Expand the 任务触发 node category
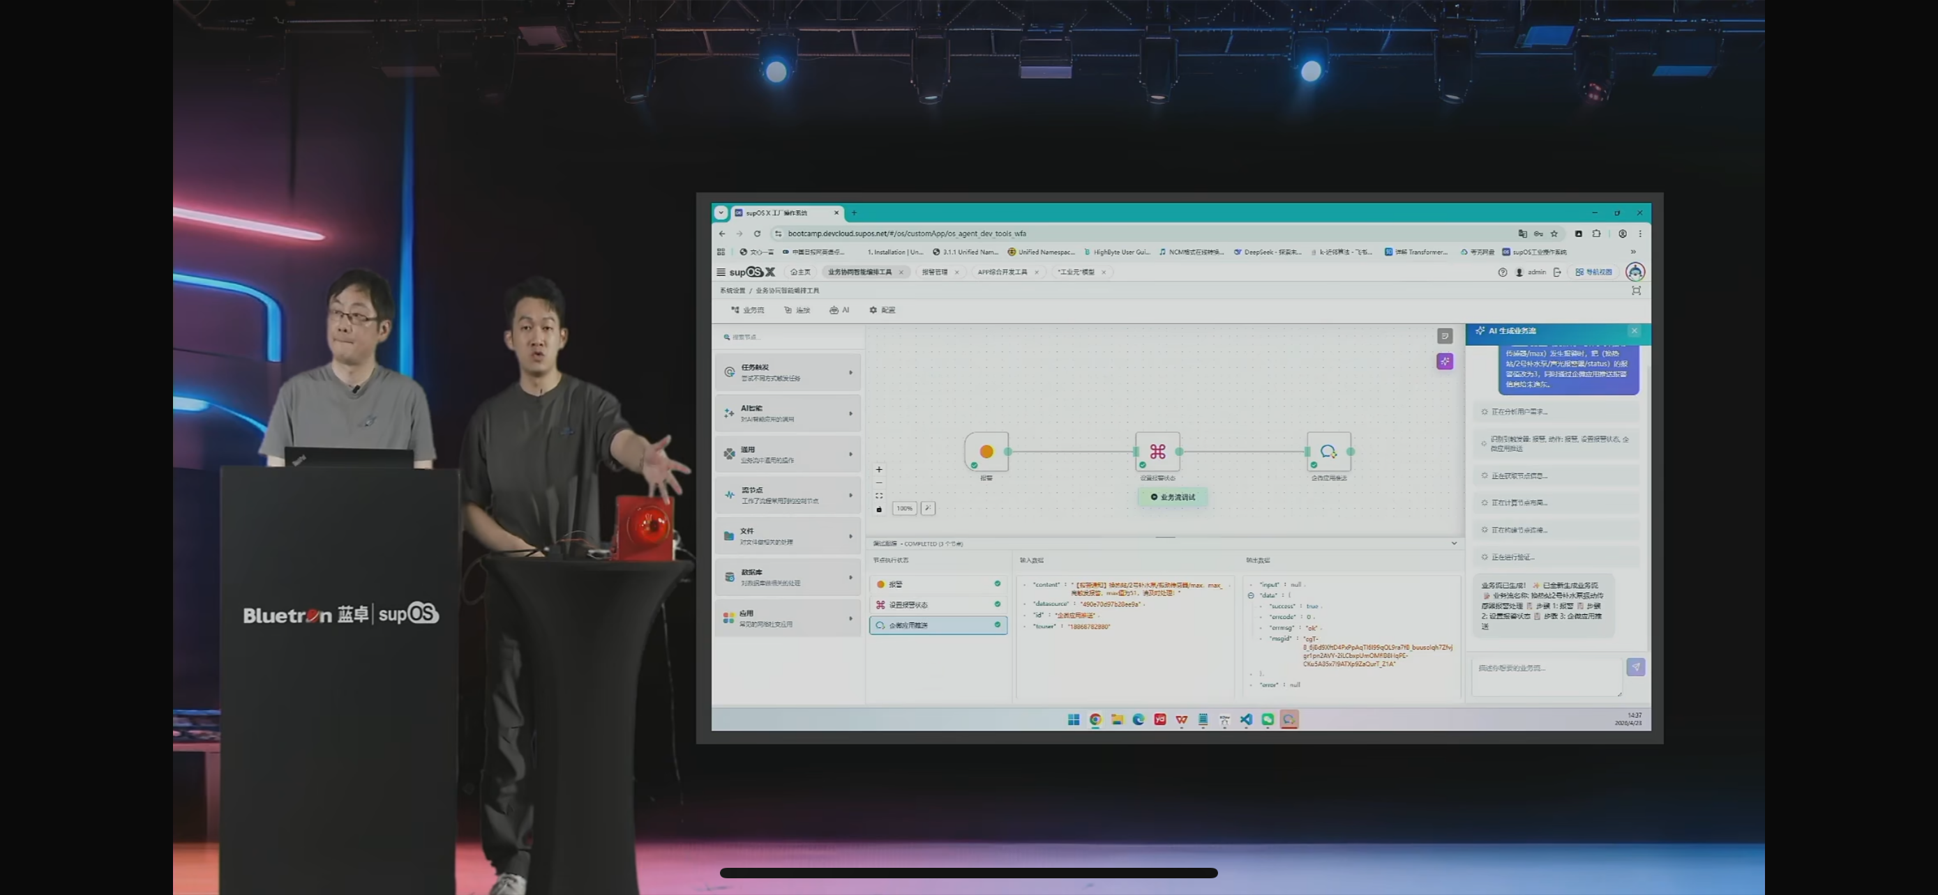 (x=788, y=372)
